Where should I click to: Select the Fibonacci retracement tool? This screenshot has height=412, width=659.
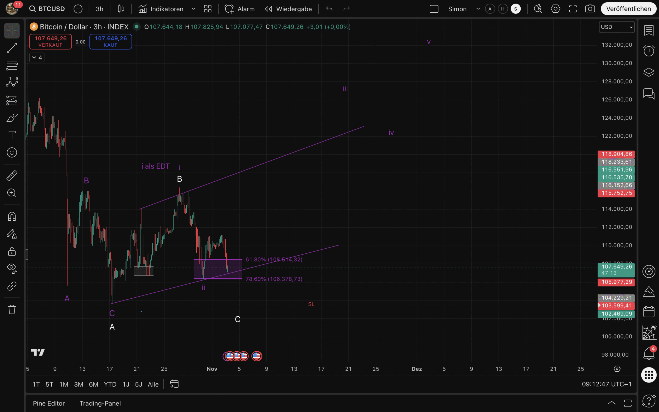(12, 65)
